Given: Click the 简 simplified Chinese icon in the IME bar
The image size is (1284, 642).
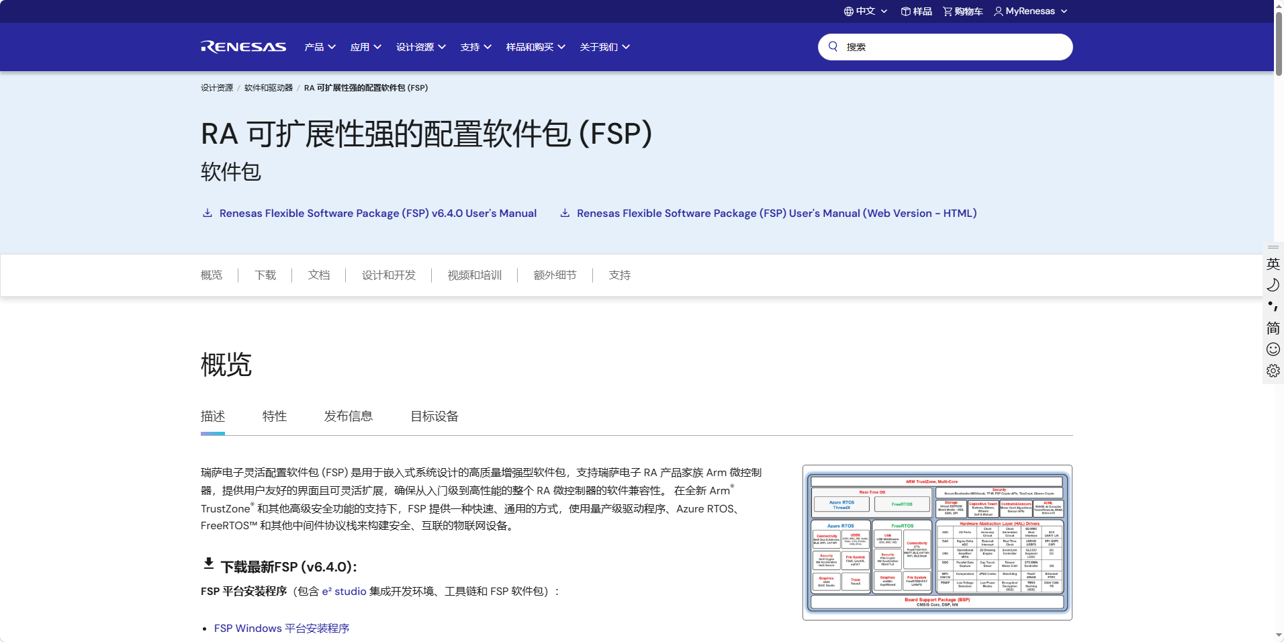Looking at the screenshot, I should tap(1273, 328).
